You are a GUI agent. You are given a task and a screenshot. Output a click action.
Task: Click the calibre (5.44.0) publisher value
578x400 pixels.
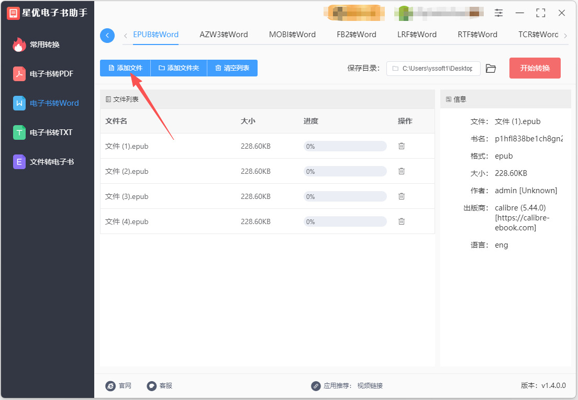pyautogui.click(x=523, y=218)
